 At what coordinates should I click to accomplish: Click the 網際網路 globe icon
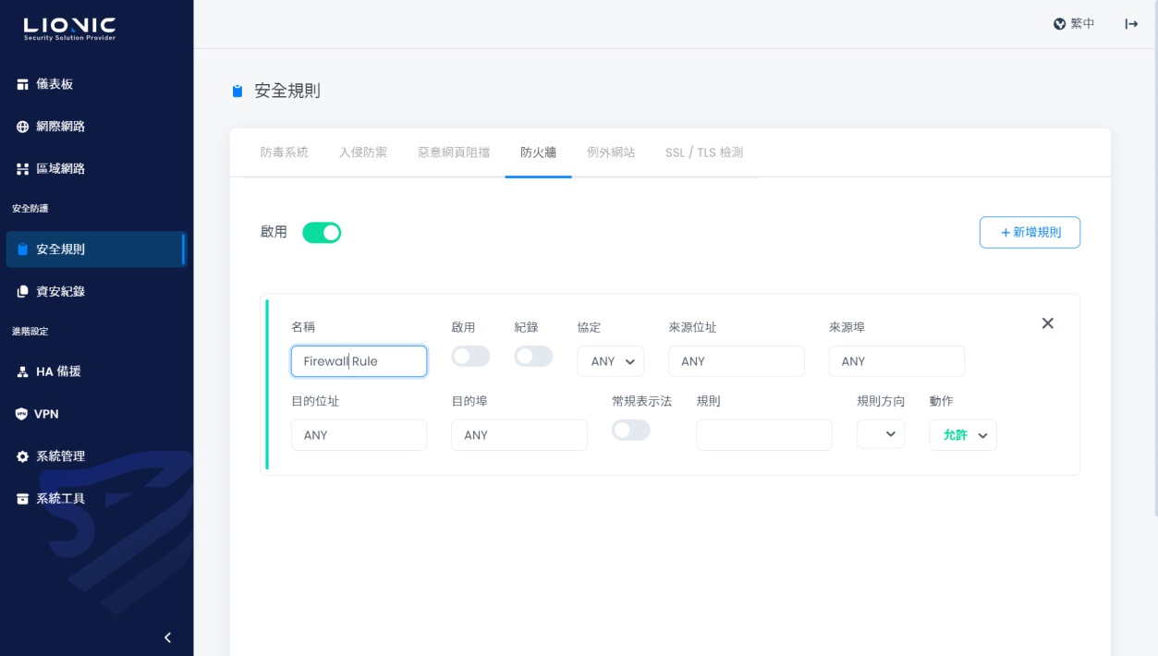point(22,127)
